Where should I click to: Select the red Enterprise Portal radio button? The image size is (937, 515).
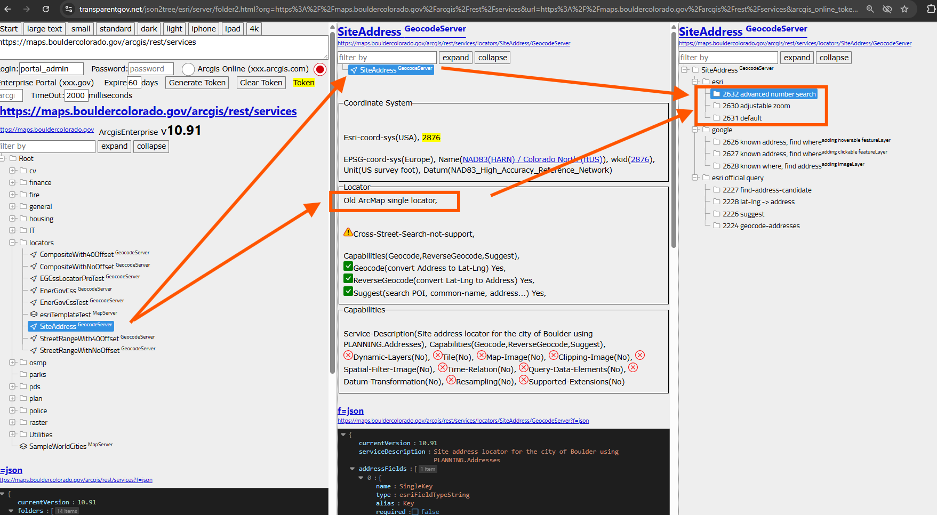coord(320,69)
